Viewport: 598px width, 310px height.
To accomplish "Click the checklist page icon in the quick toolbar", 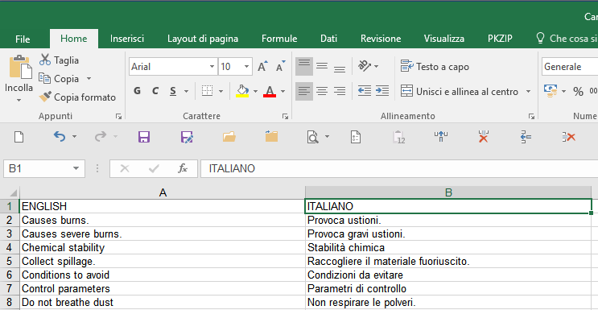I will [x=356, y=137].
